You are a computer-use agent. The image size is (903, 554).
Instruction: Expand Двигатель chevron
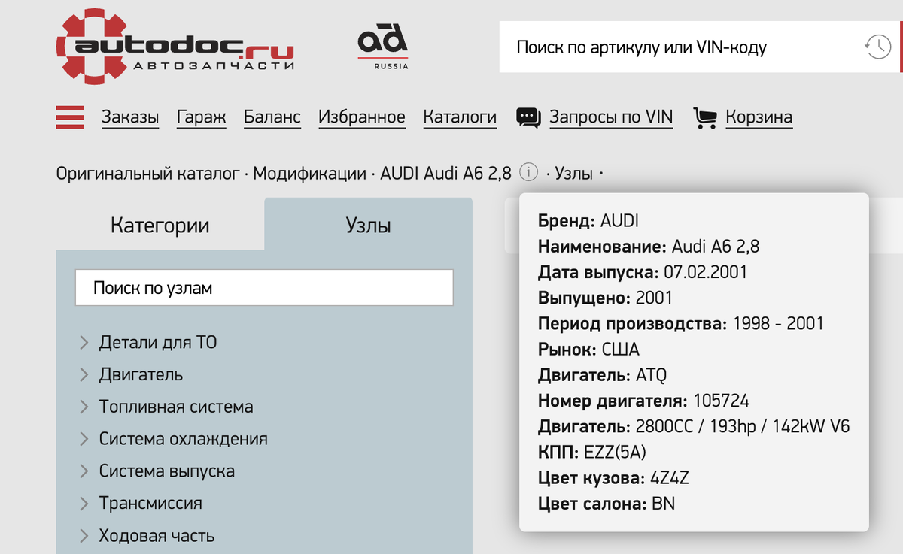[x=84, y=374]
